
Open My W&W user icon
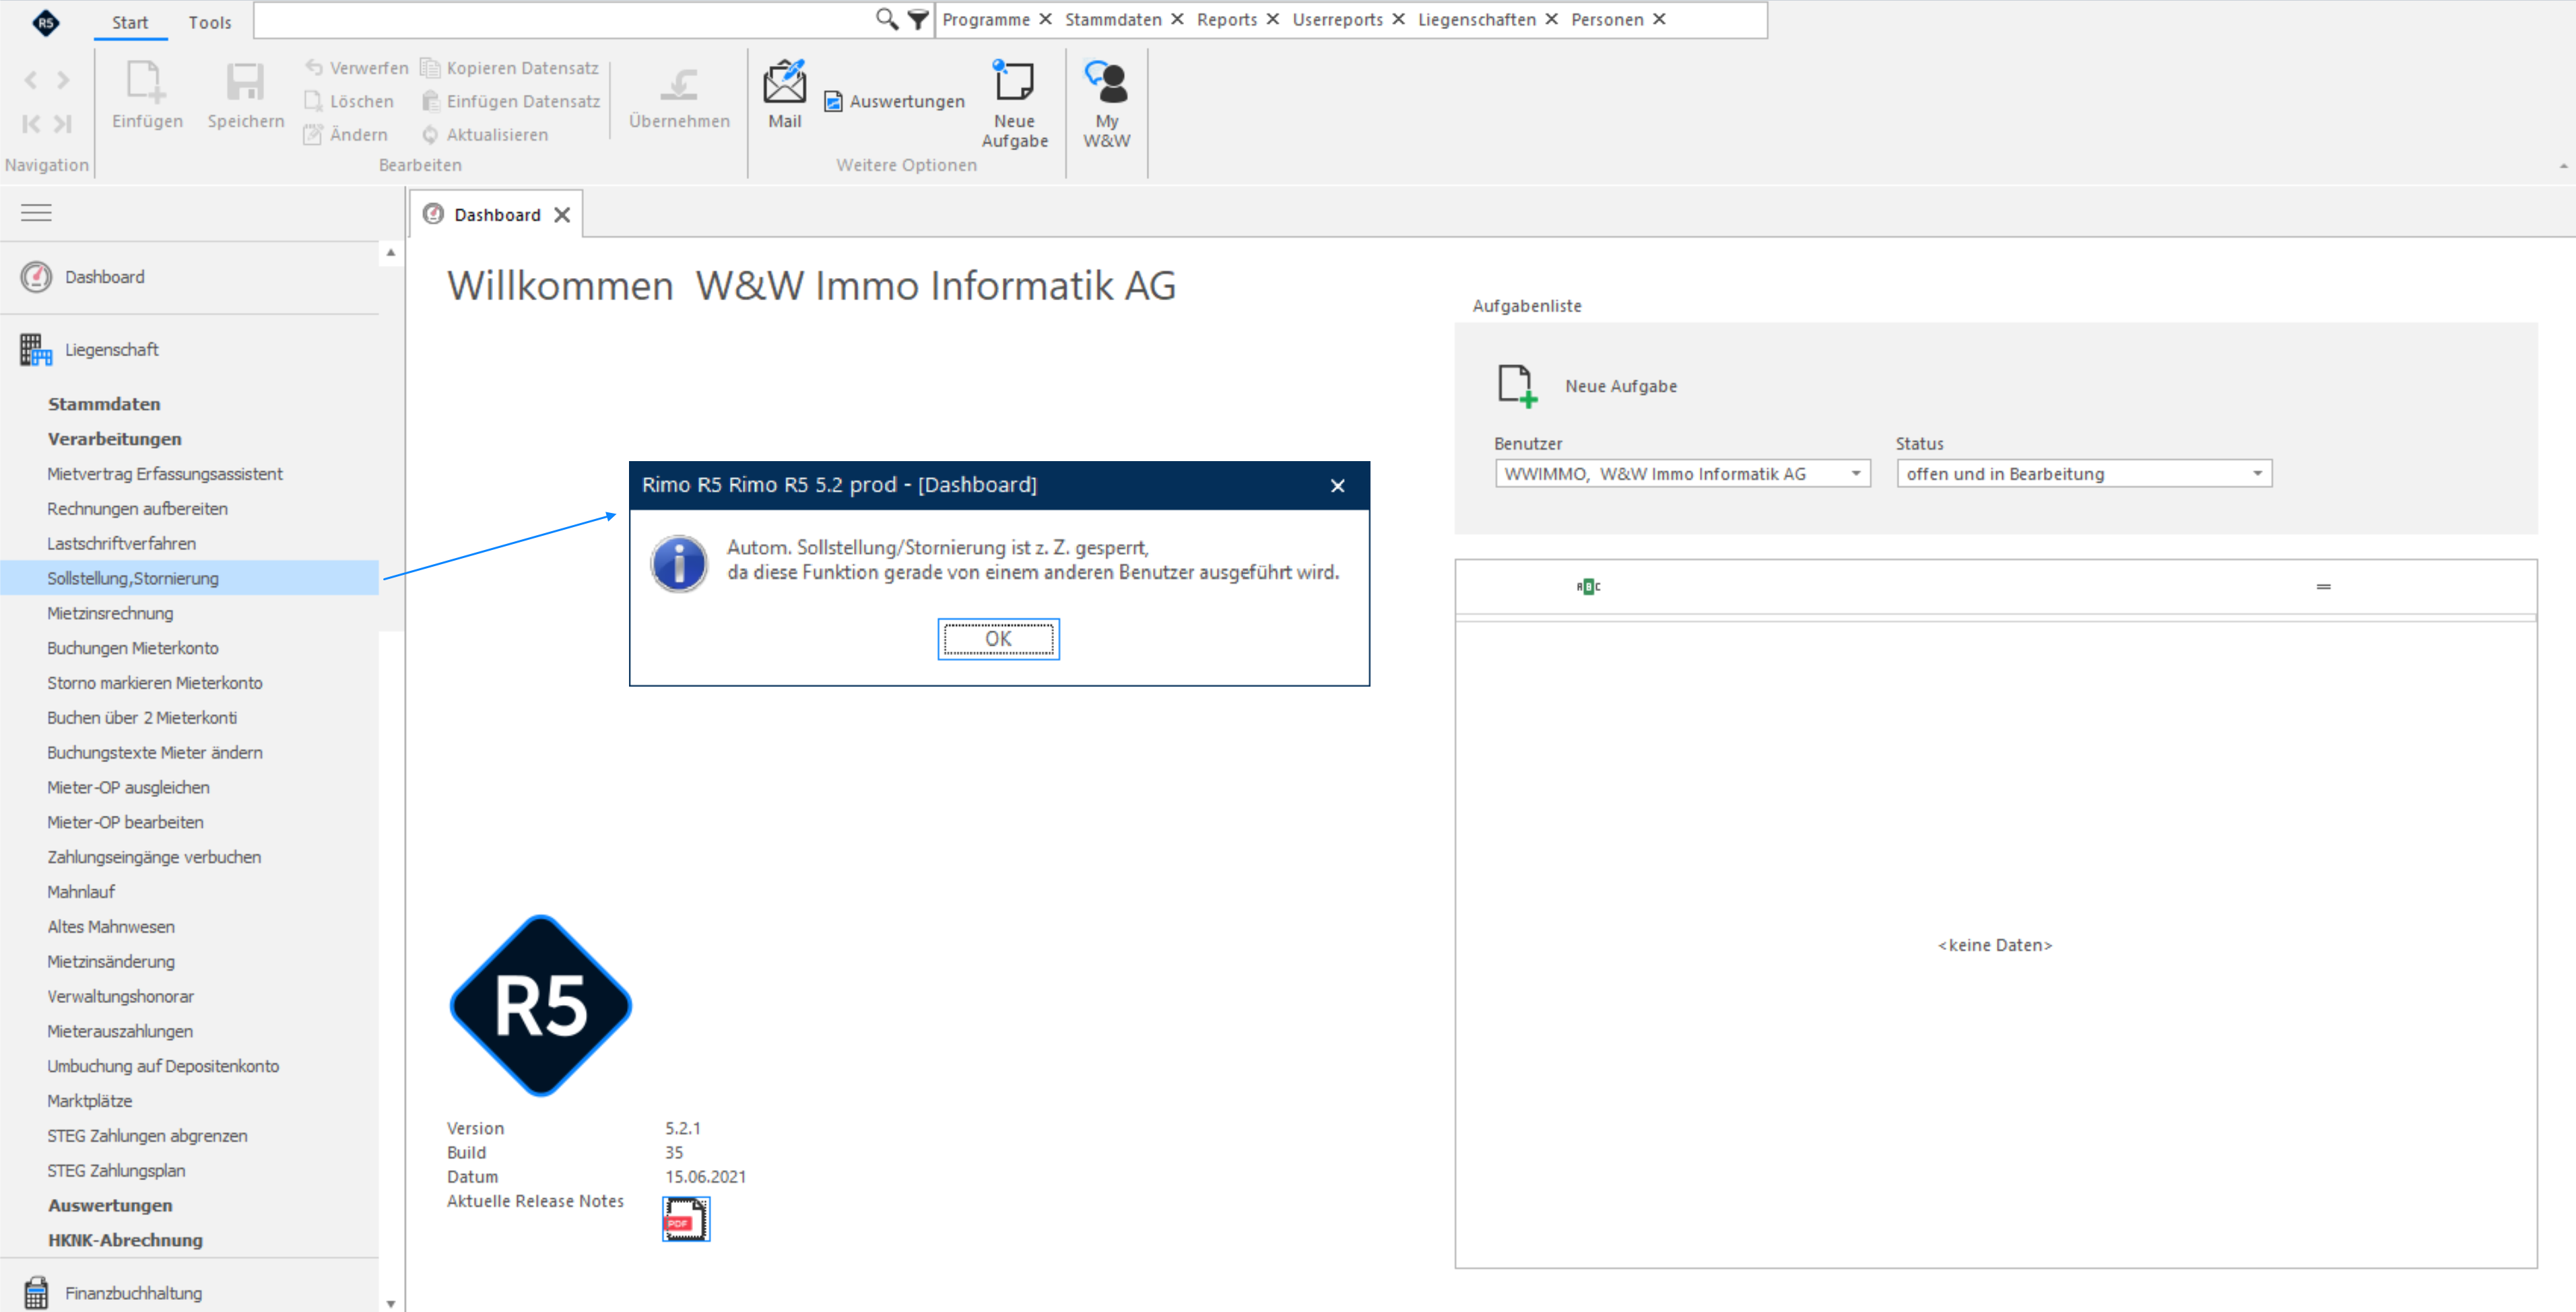[x=1106, y=83]
